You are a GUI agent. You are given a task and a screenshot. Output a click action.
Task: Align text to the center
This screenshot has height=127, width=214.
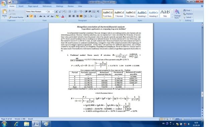74,16
